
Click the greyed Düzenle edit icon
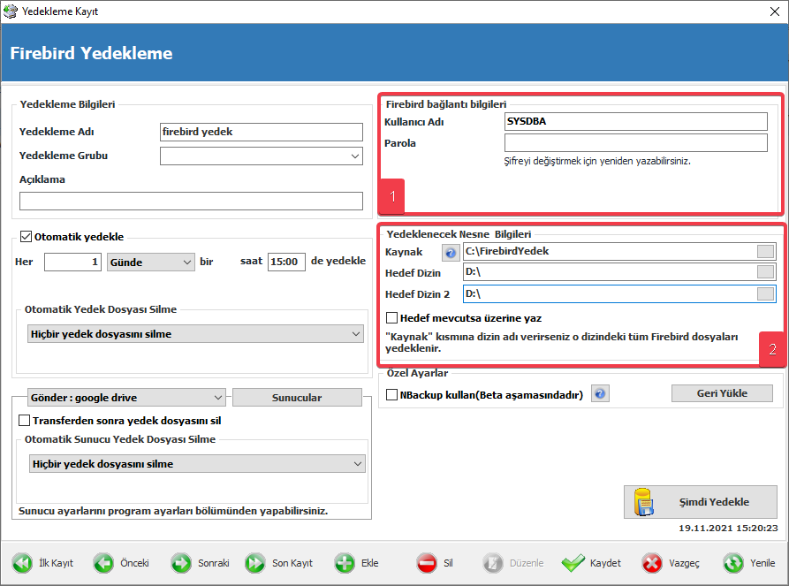pos(493,563)
